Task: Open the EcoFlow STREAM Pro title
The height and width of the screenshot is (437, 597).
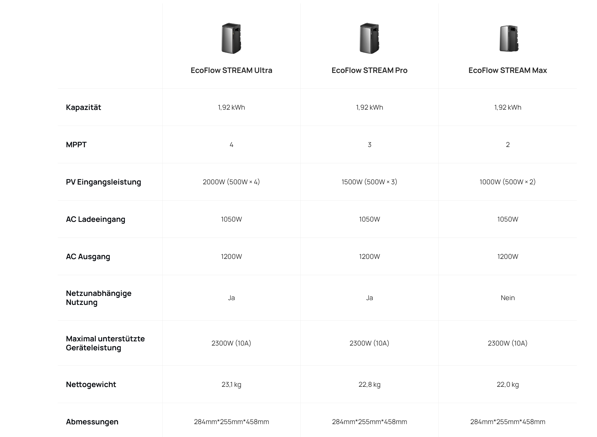Action: point(370,70)
